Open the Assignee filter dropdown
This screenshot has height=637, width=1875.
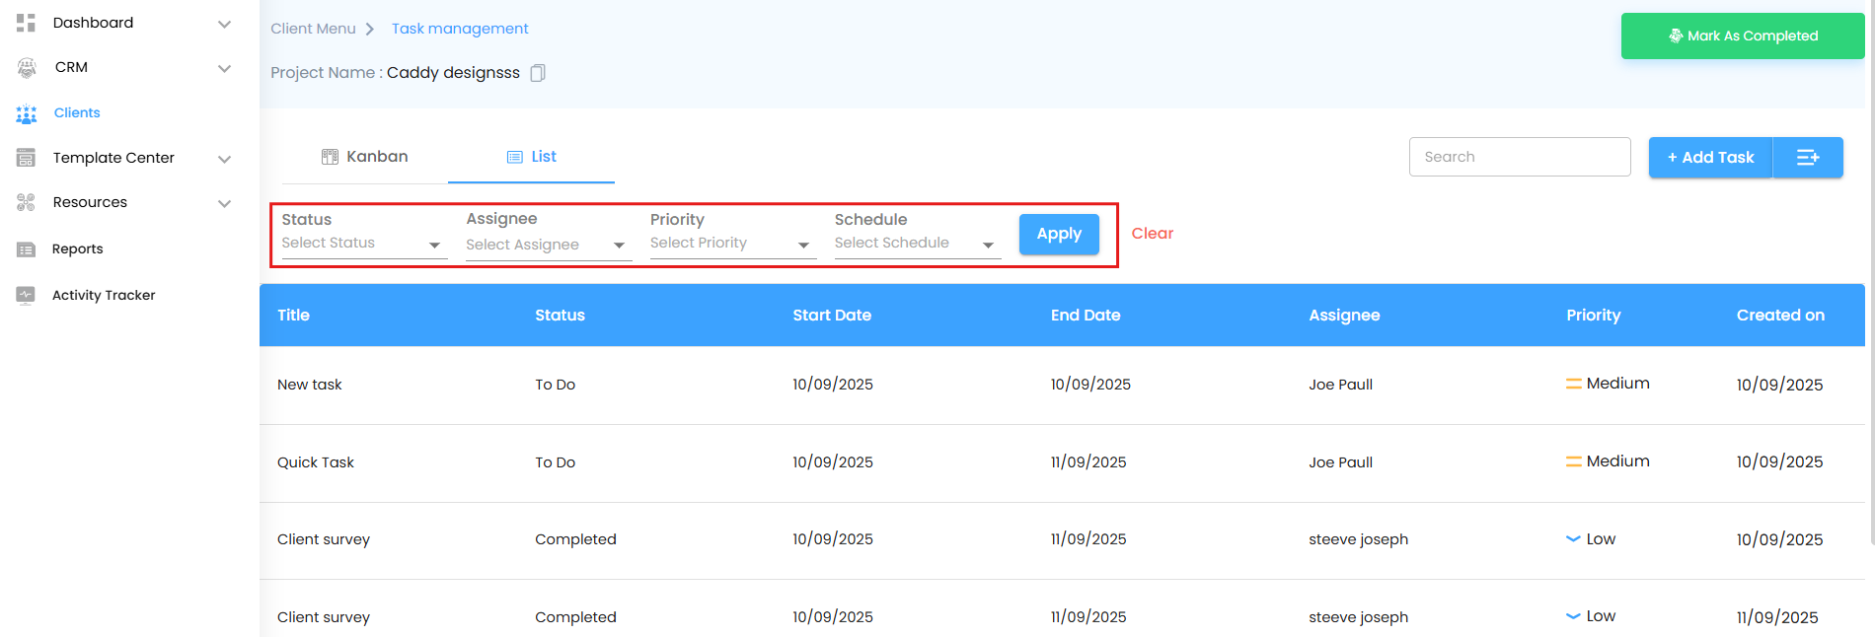[548, 245]
